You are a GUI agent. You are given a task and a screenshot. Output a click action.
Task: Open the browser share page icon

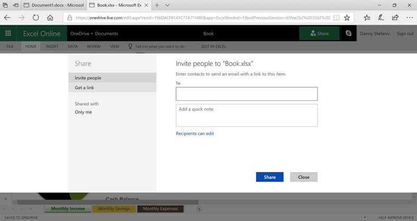pos(395,18)
